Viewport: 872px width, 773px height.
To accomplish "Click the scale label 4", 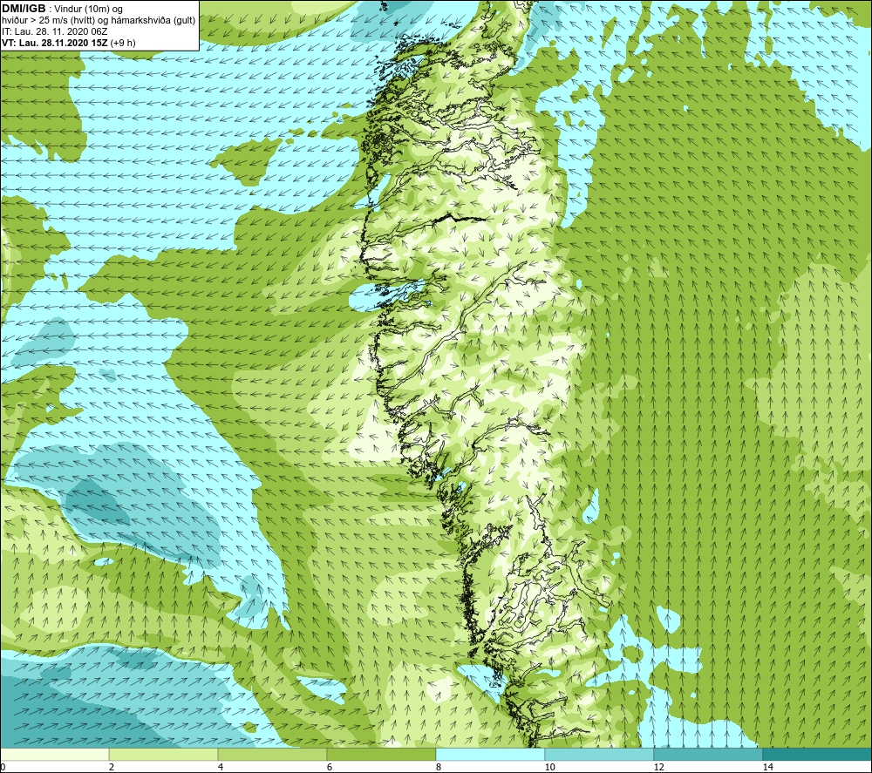I will (x=221, y=768).
